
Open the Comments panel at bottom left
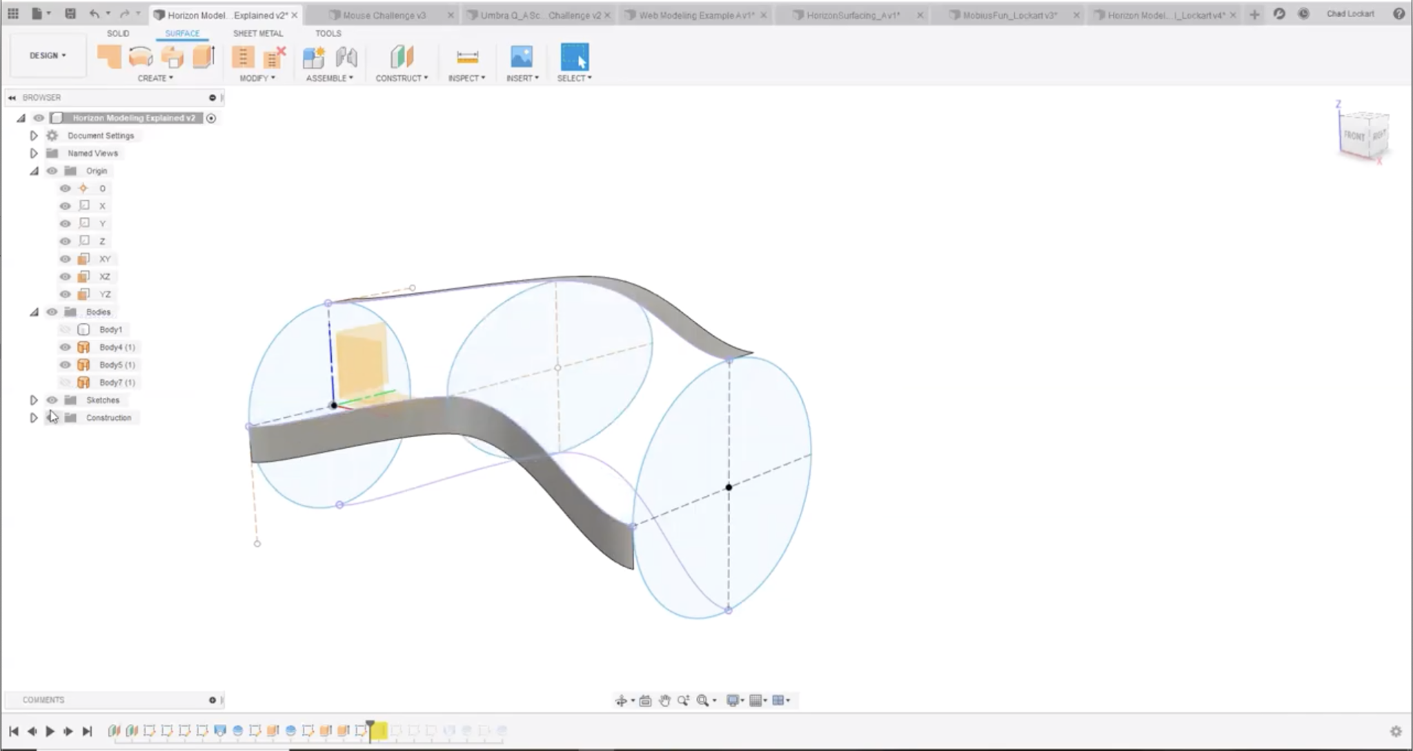43,699
